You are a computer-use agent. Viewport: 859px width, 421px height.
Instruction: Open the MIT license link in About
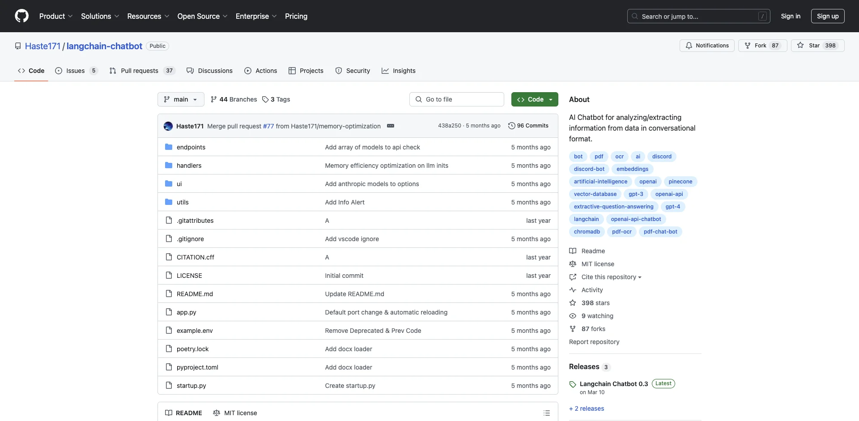(592, 264)
